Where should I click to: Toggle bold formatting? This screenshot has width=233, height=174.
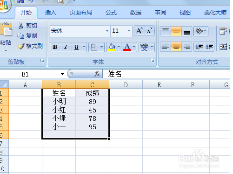tap(55, 47)
